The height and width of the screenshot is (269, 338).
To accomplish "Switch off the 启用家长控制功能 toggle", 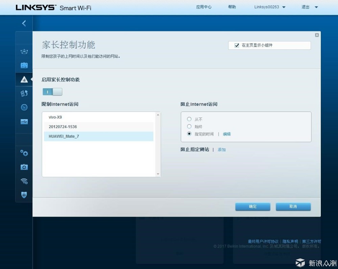I will (52, 92).
